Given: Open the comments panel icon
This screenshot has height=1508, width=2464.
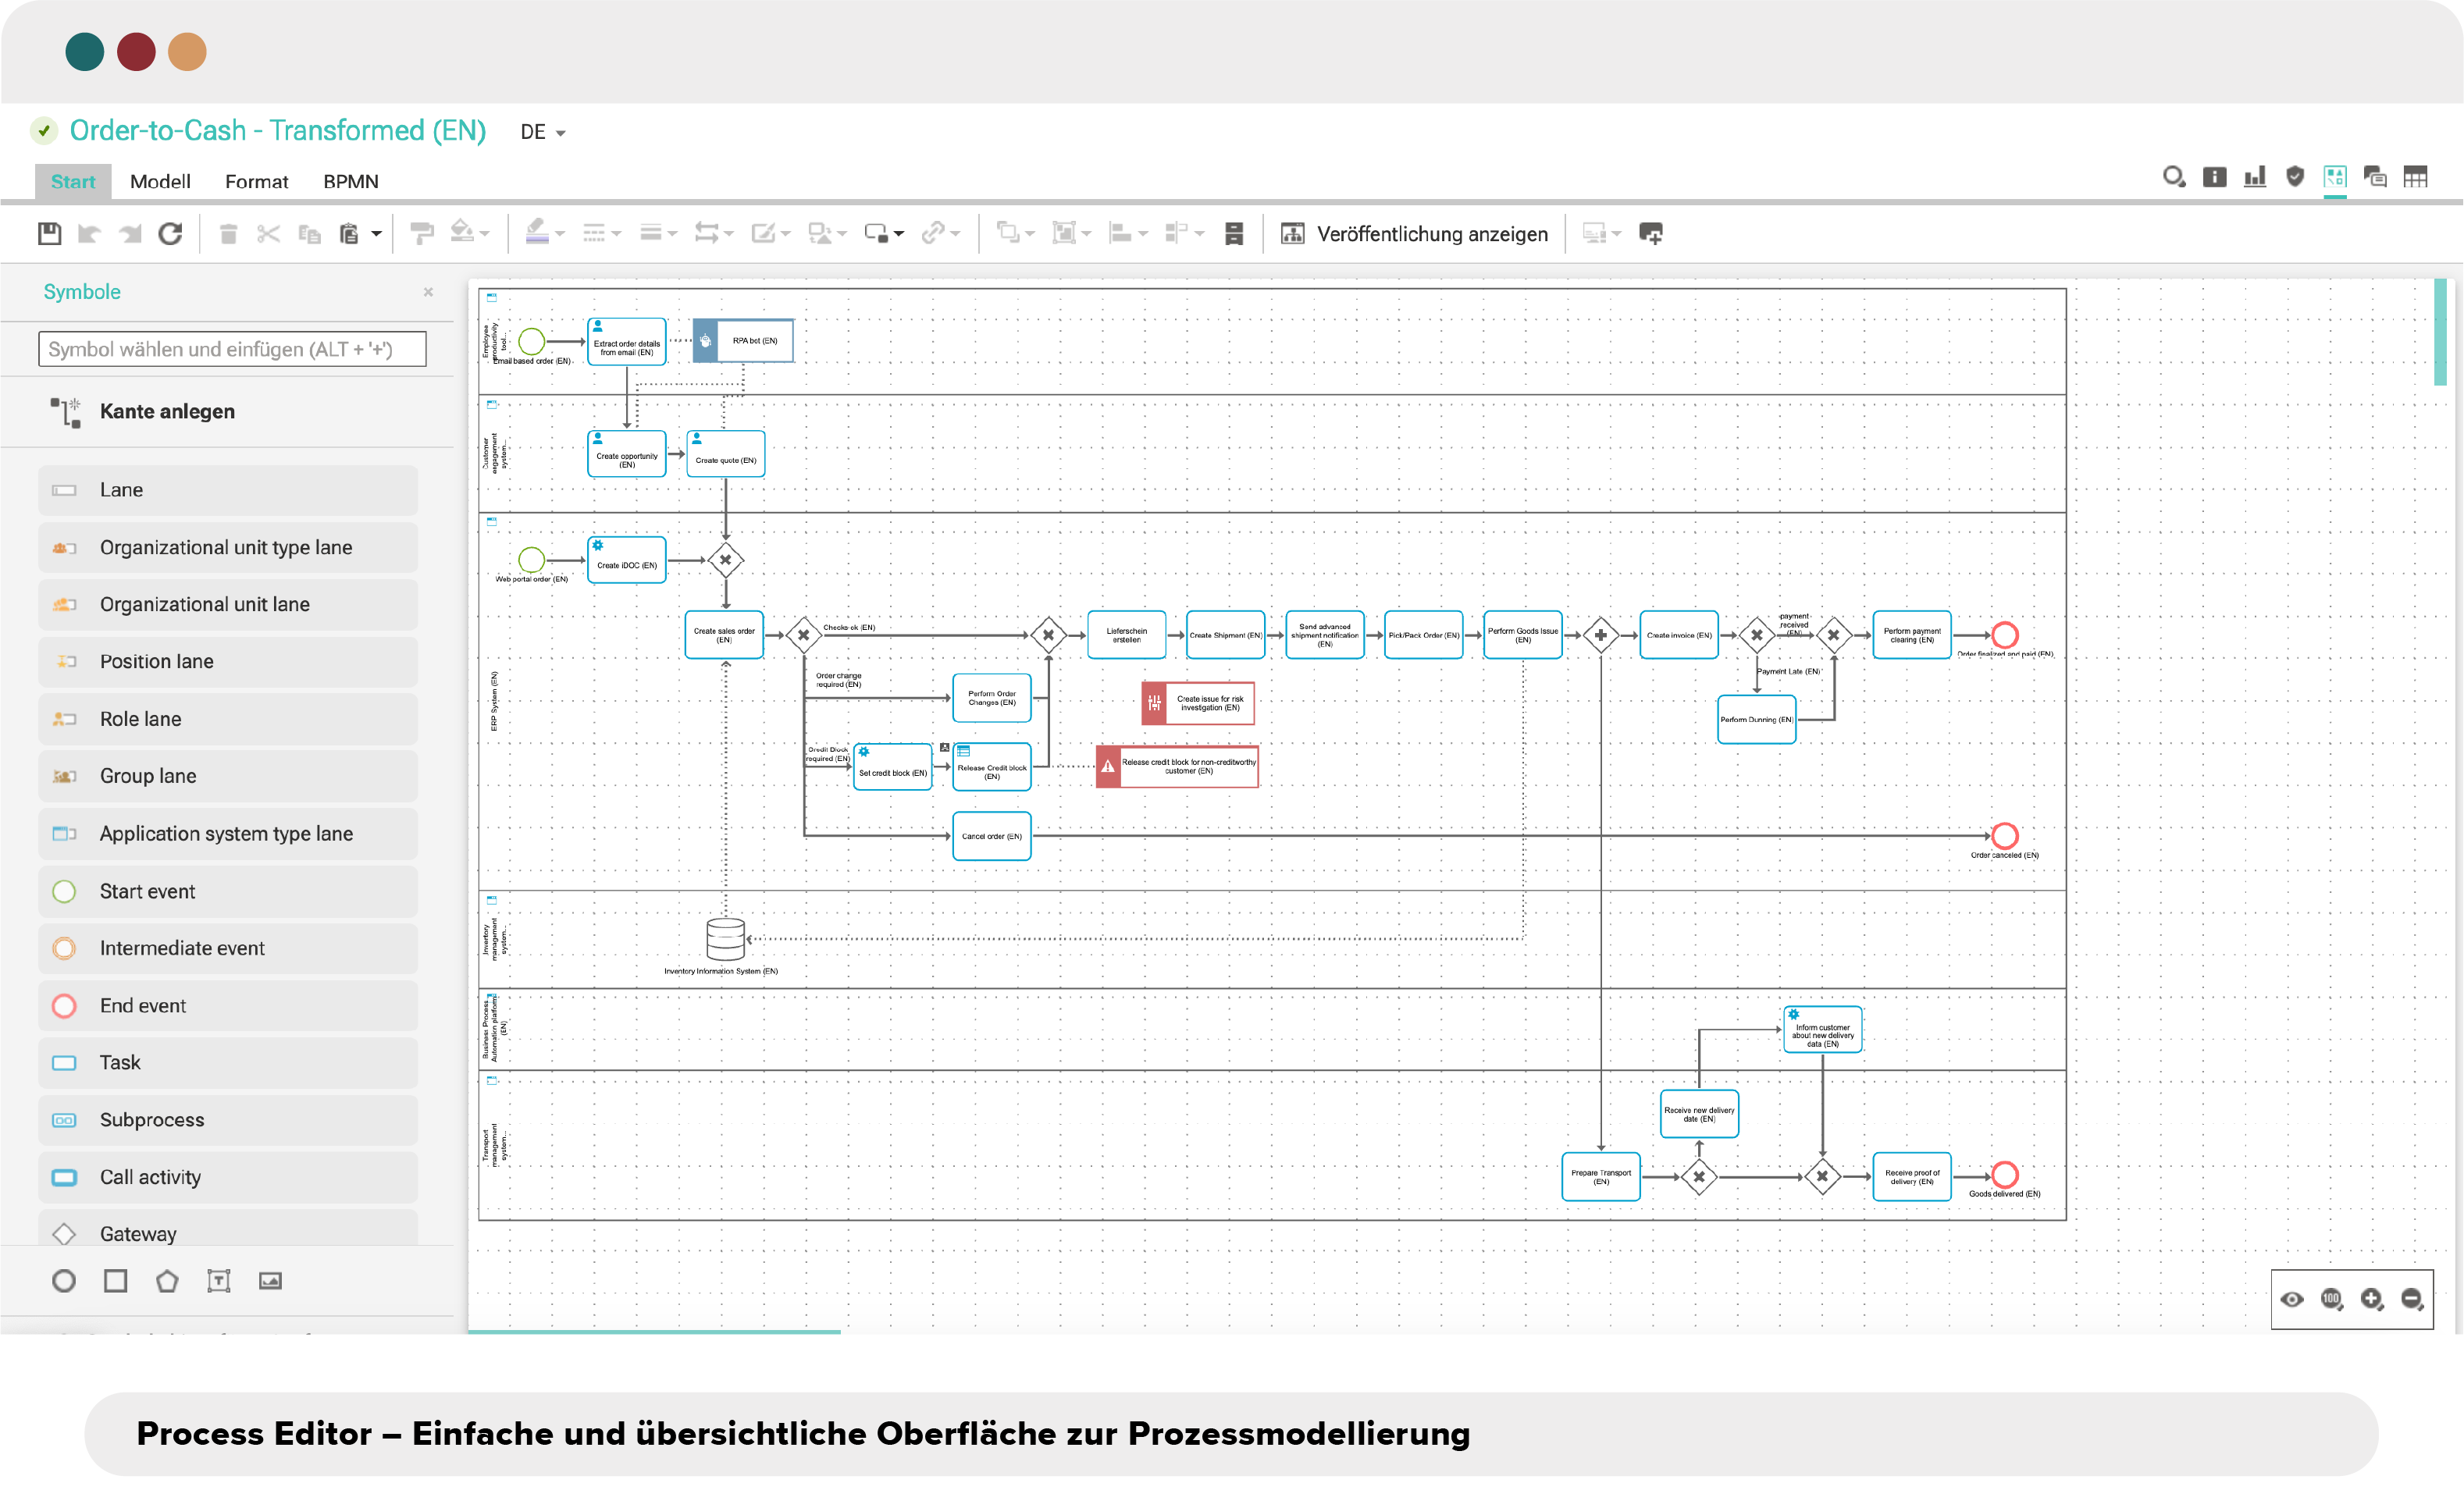Looking at the screenshot, I should [x=2375, y=178].
